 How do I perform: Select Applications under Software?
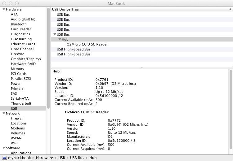[x=21, y=153]
